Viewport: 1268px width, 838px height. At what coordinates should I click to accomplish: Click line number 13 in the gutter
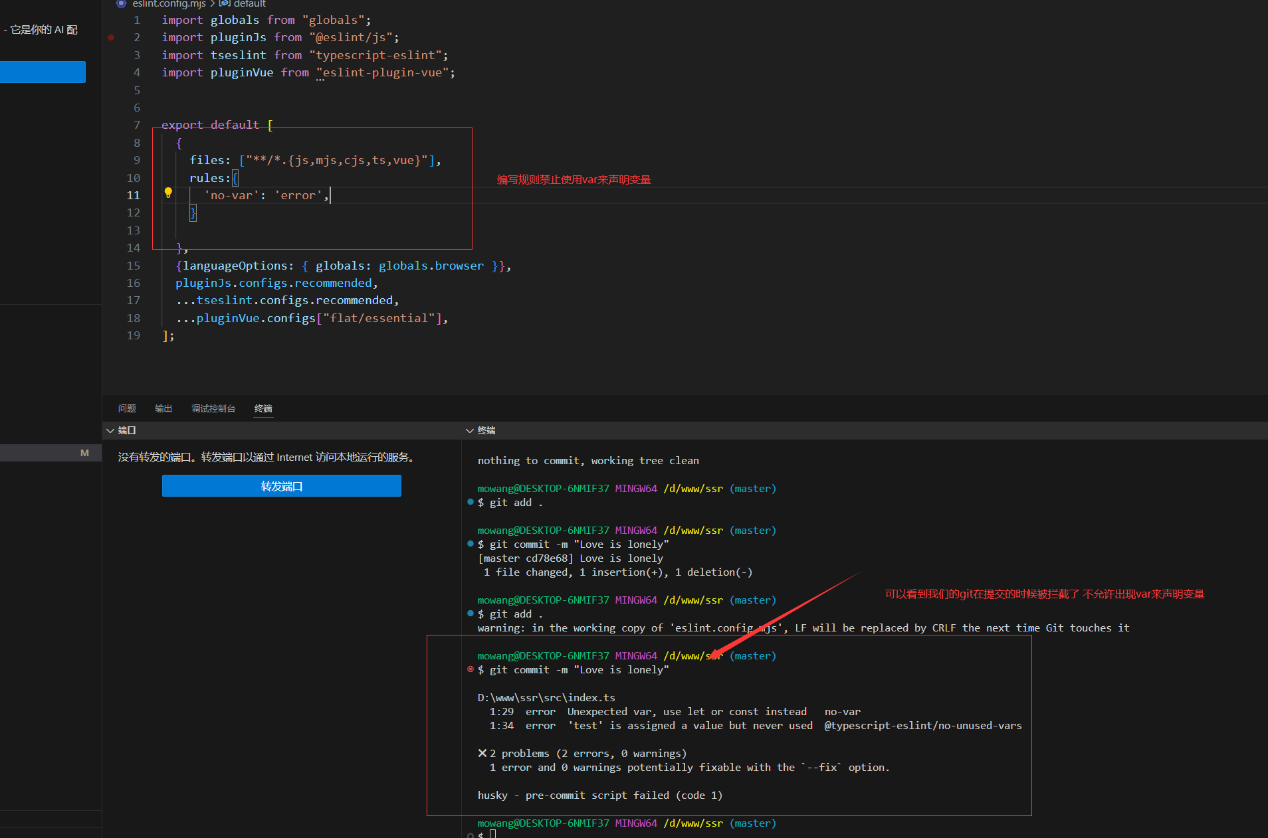click(x=134, y=230)
